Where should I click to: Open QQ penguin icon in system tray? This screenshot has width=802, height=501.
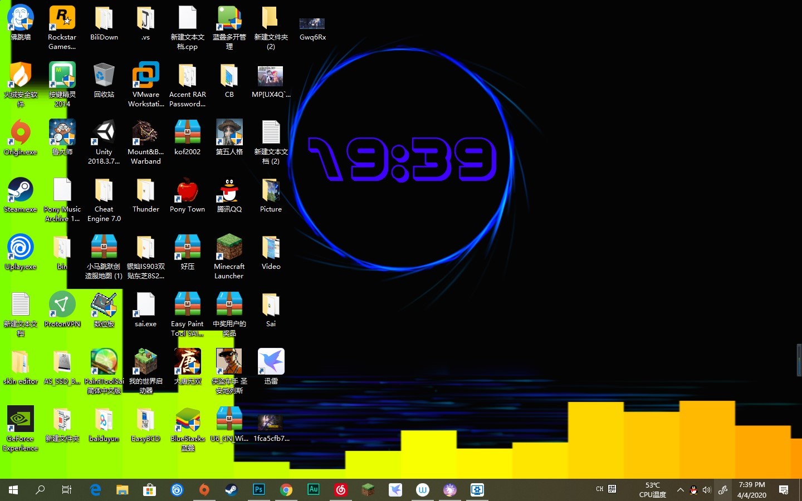pos(694,490)
